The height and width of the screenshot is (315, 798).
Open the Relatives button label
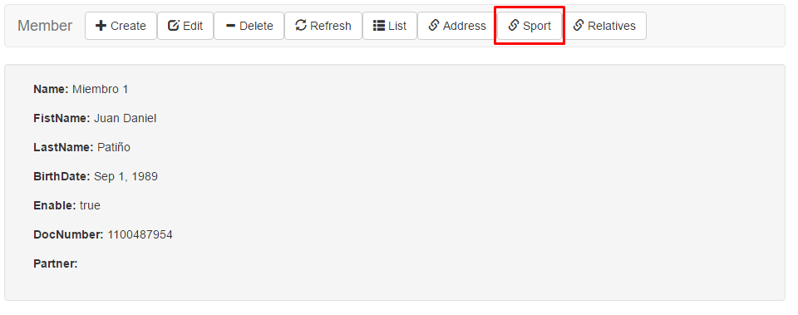pos(612,26)
